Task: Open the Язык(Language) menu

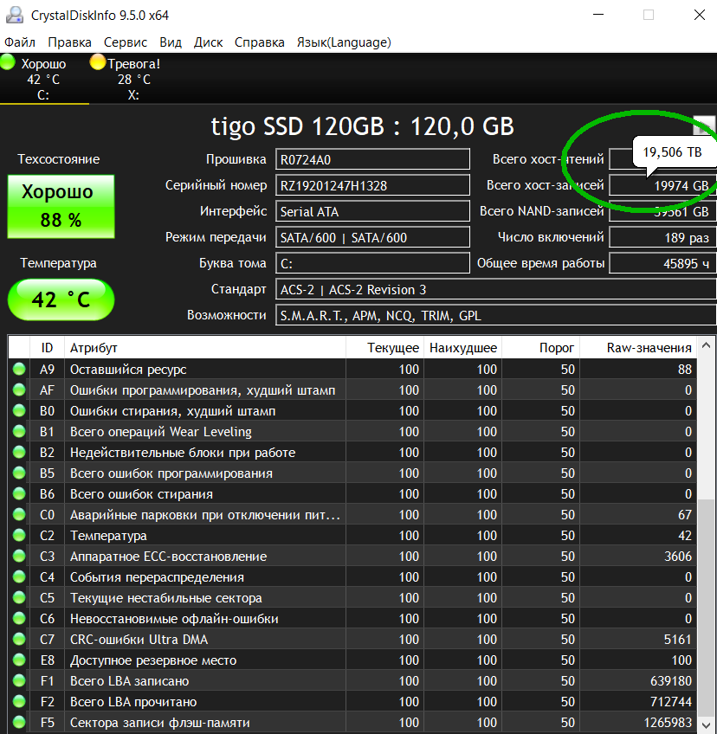Action: (343, 42)
